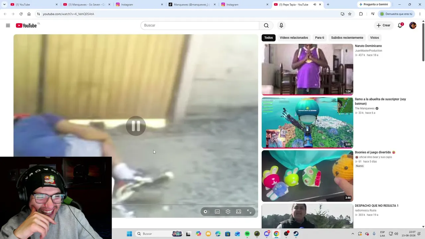Open YouTube notifications bell
The height and width of the screenshot is (239, 425).
(x=400, y=26)
